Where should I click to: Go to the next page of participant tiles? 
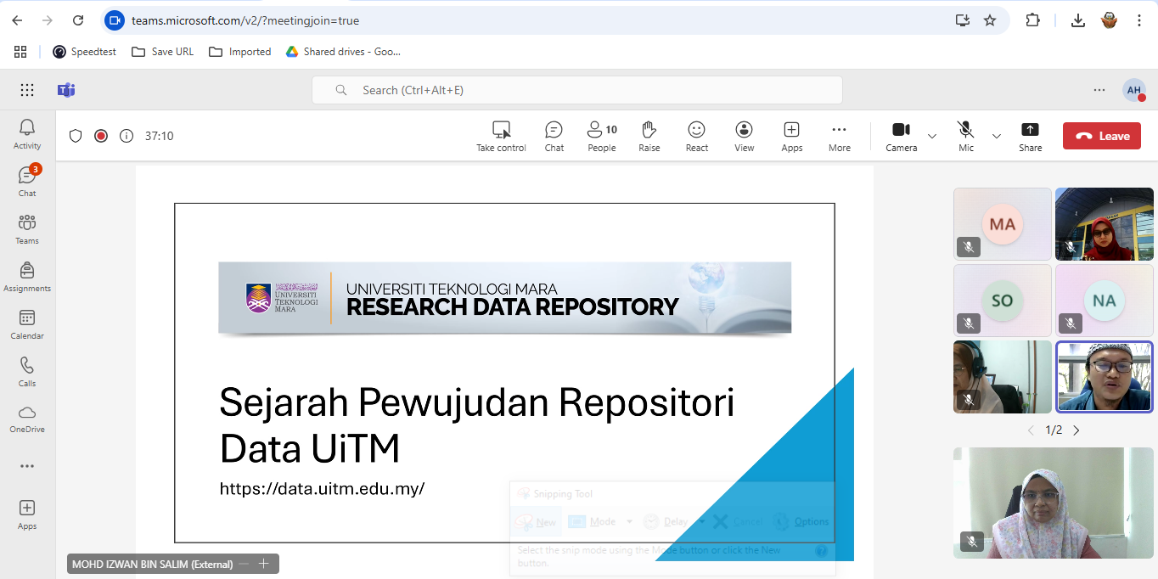[x=1076, y=430]
